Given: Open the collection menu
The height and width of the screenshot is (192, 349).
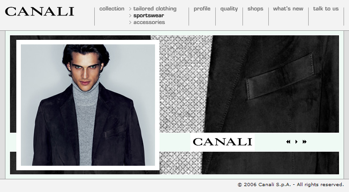Looking at the screenshot, I should click(x=112, y=9).
